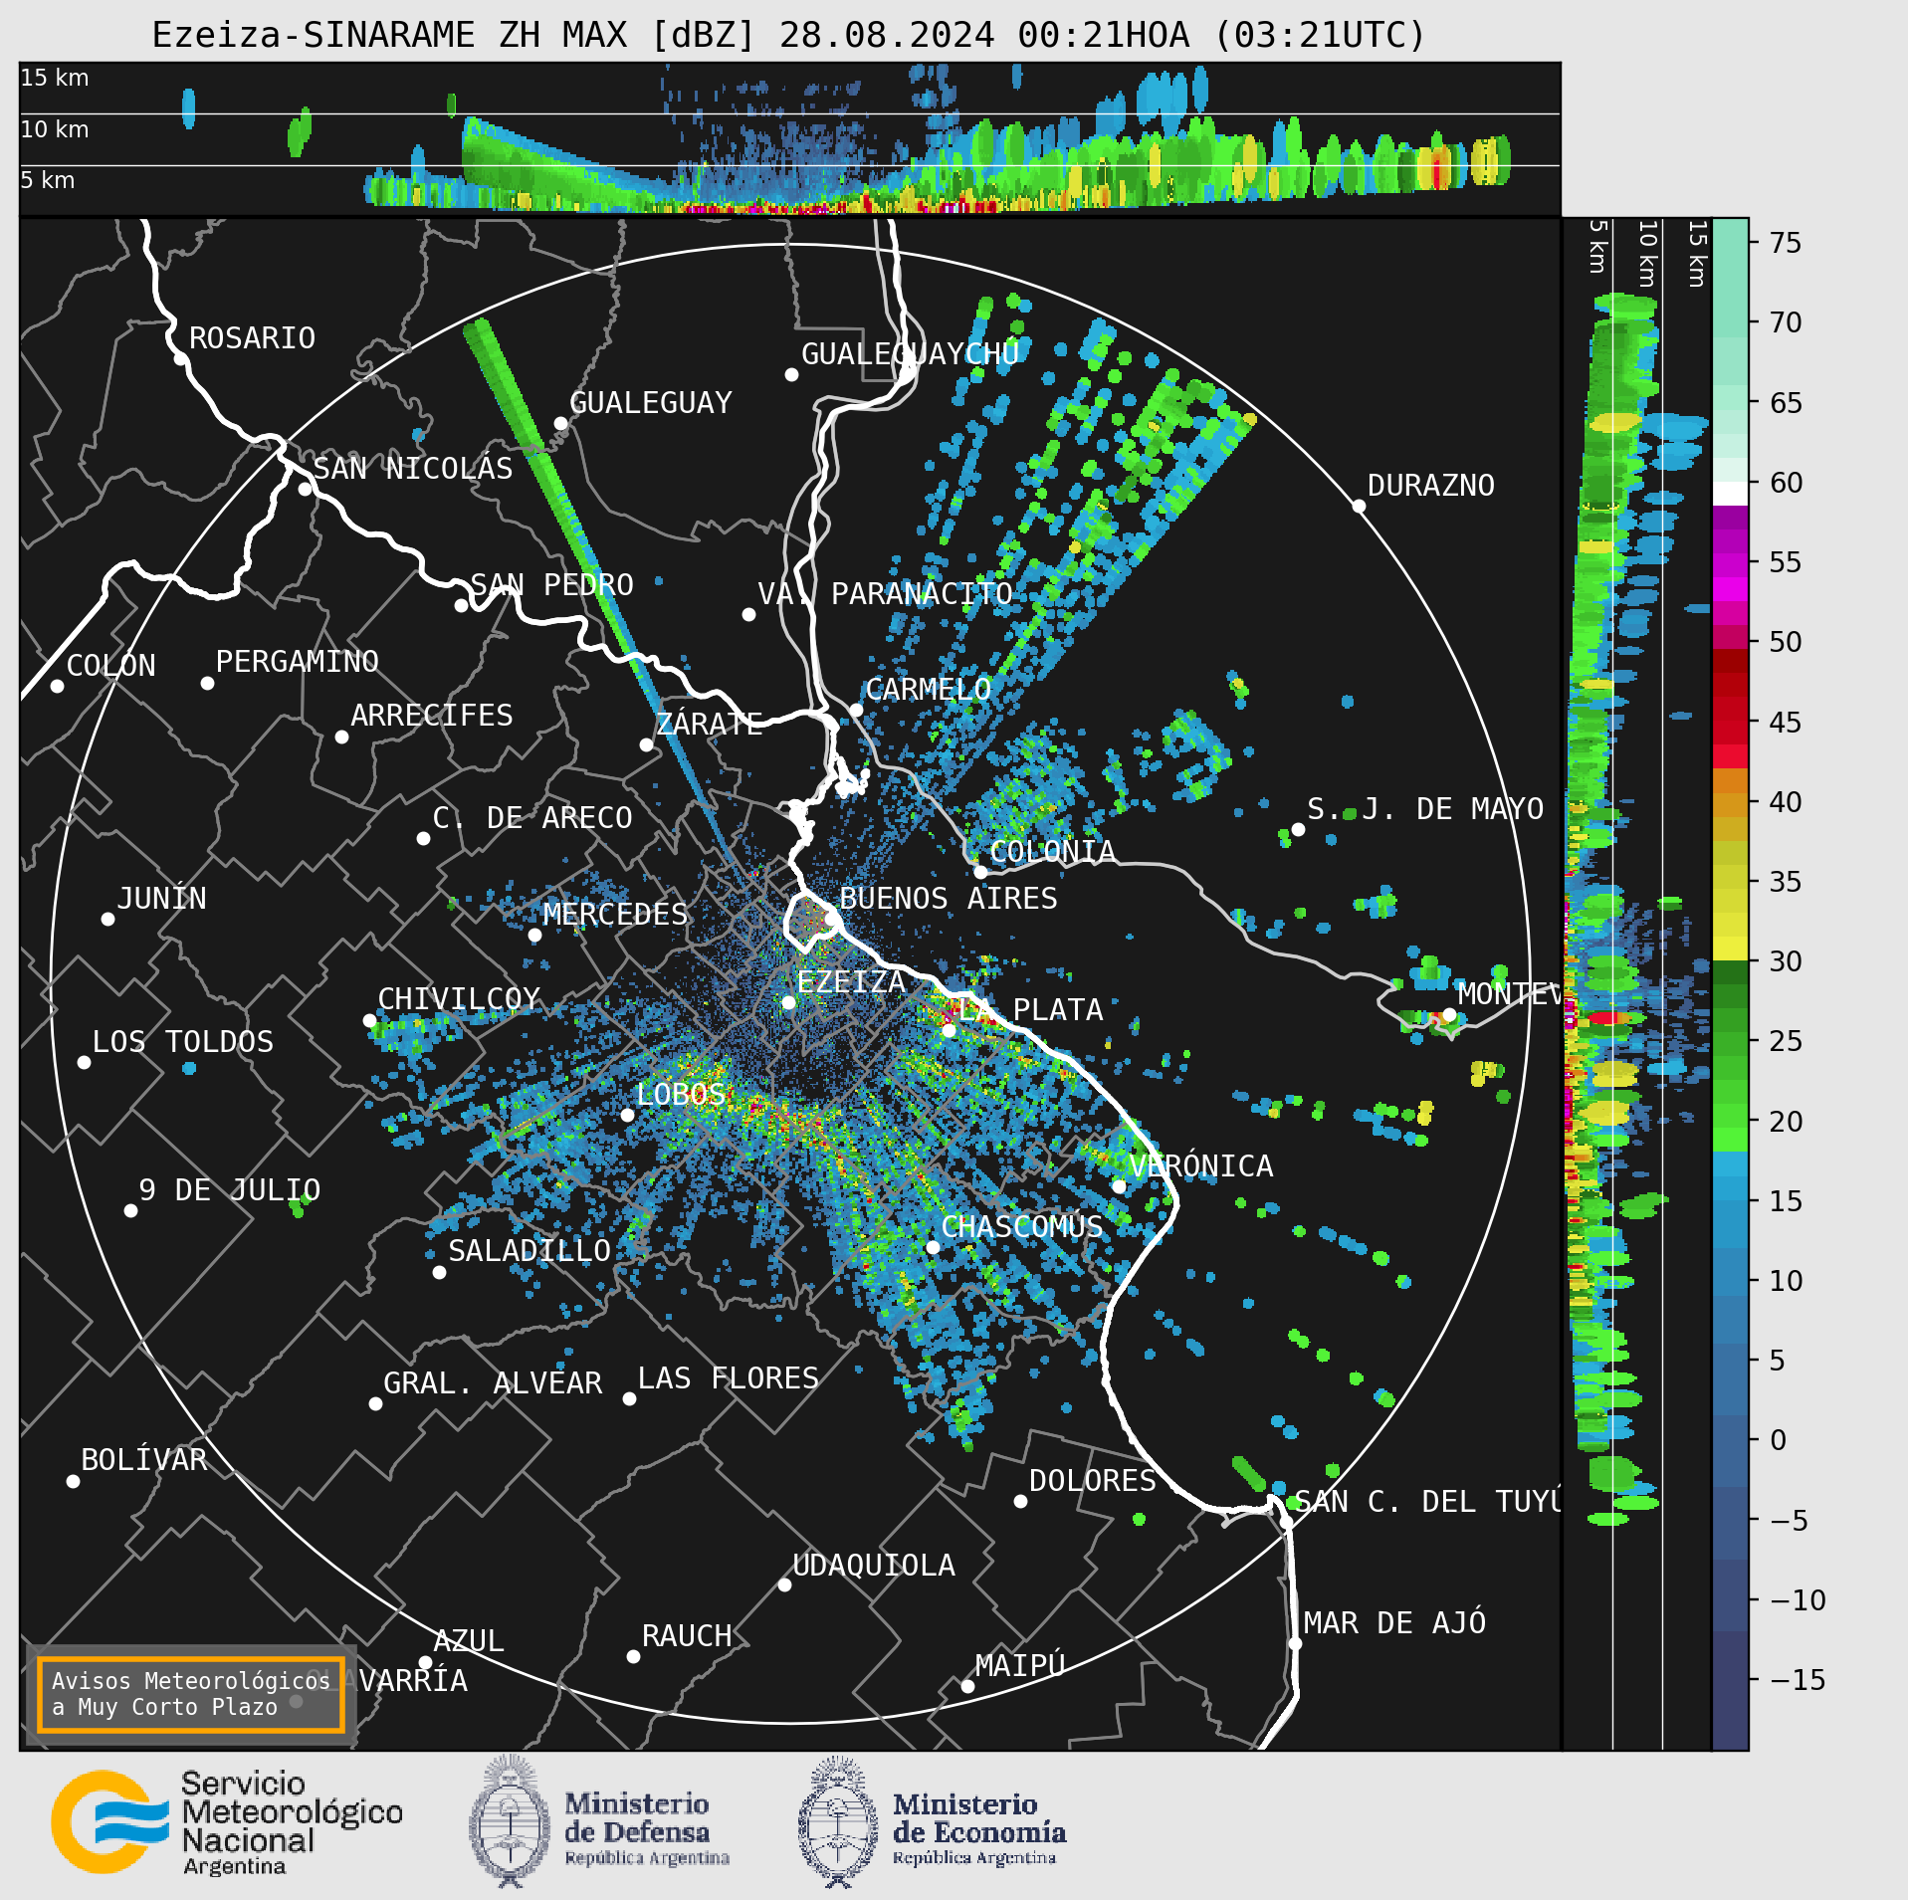Click the Ministerio de Economía emblem
The width and height of the screenshot is (1908, 1900).
[x=838, y=1821]
